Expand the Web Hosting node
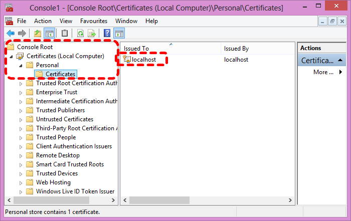 tap(21, 183)
